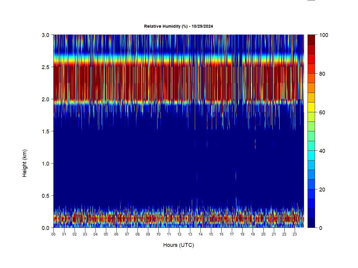Click the 0.5 height tick label
Viewport: 358px width, 268px height.
[46, 196]
